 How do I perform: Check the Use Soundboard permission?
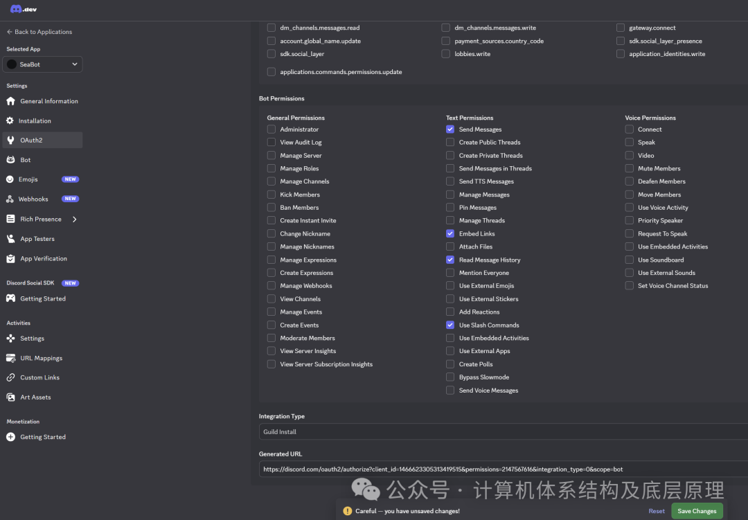(x=629, y=260)
